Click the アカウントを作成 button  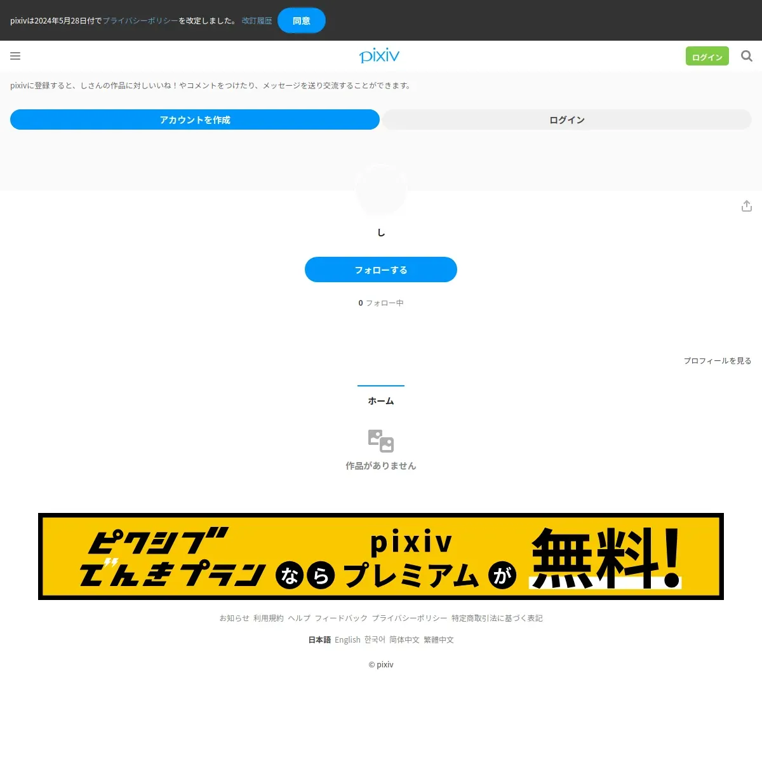(195, 119)
